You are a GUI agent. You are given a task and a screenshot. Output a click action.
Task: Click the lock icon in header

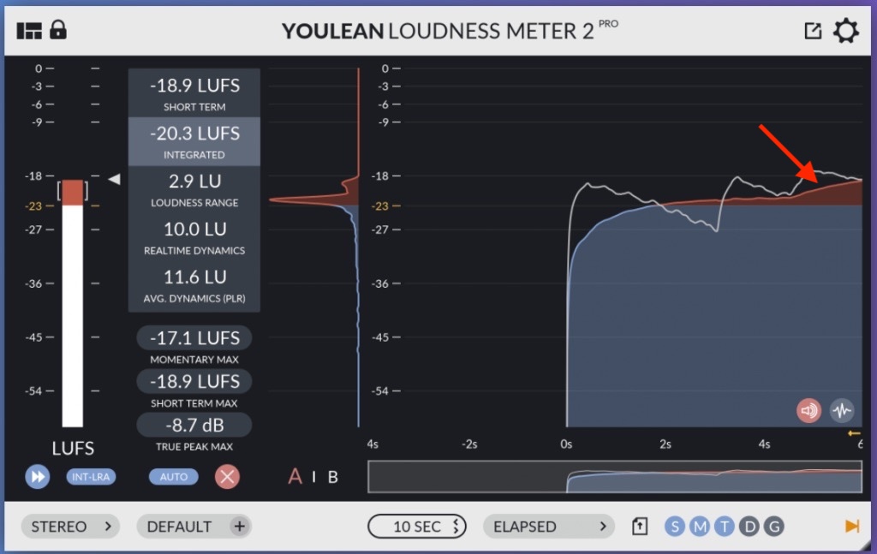pyautogui.click(x=58, y=30)
